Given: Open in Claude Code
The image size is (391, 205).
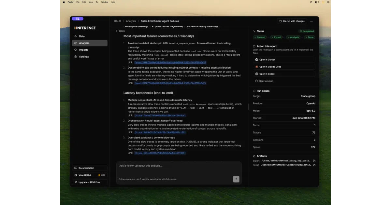Looking at the screenshot, I should 284,67.
